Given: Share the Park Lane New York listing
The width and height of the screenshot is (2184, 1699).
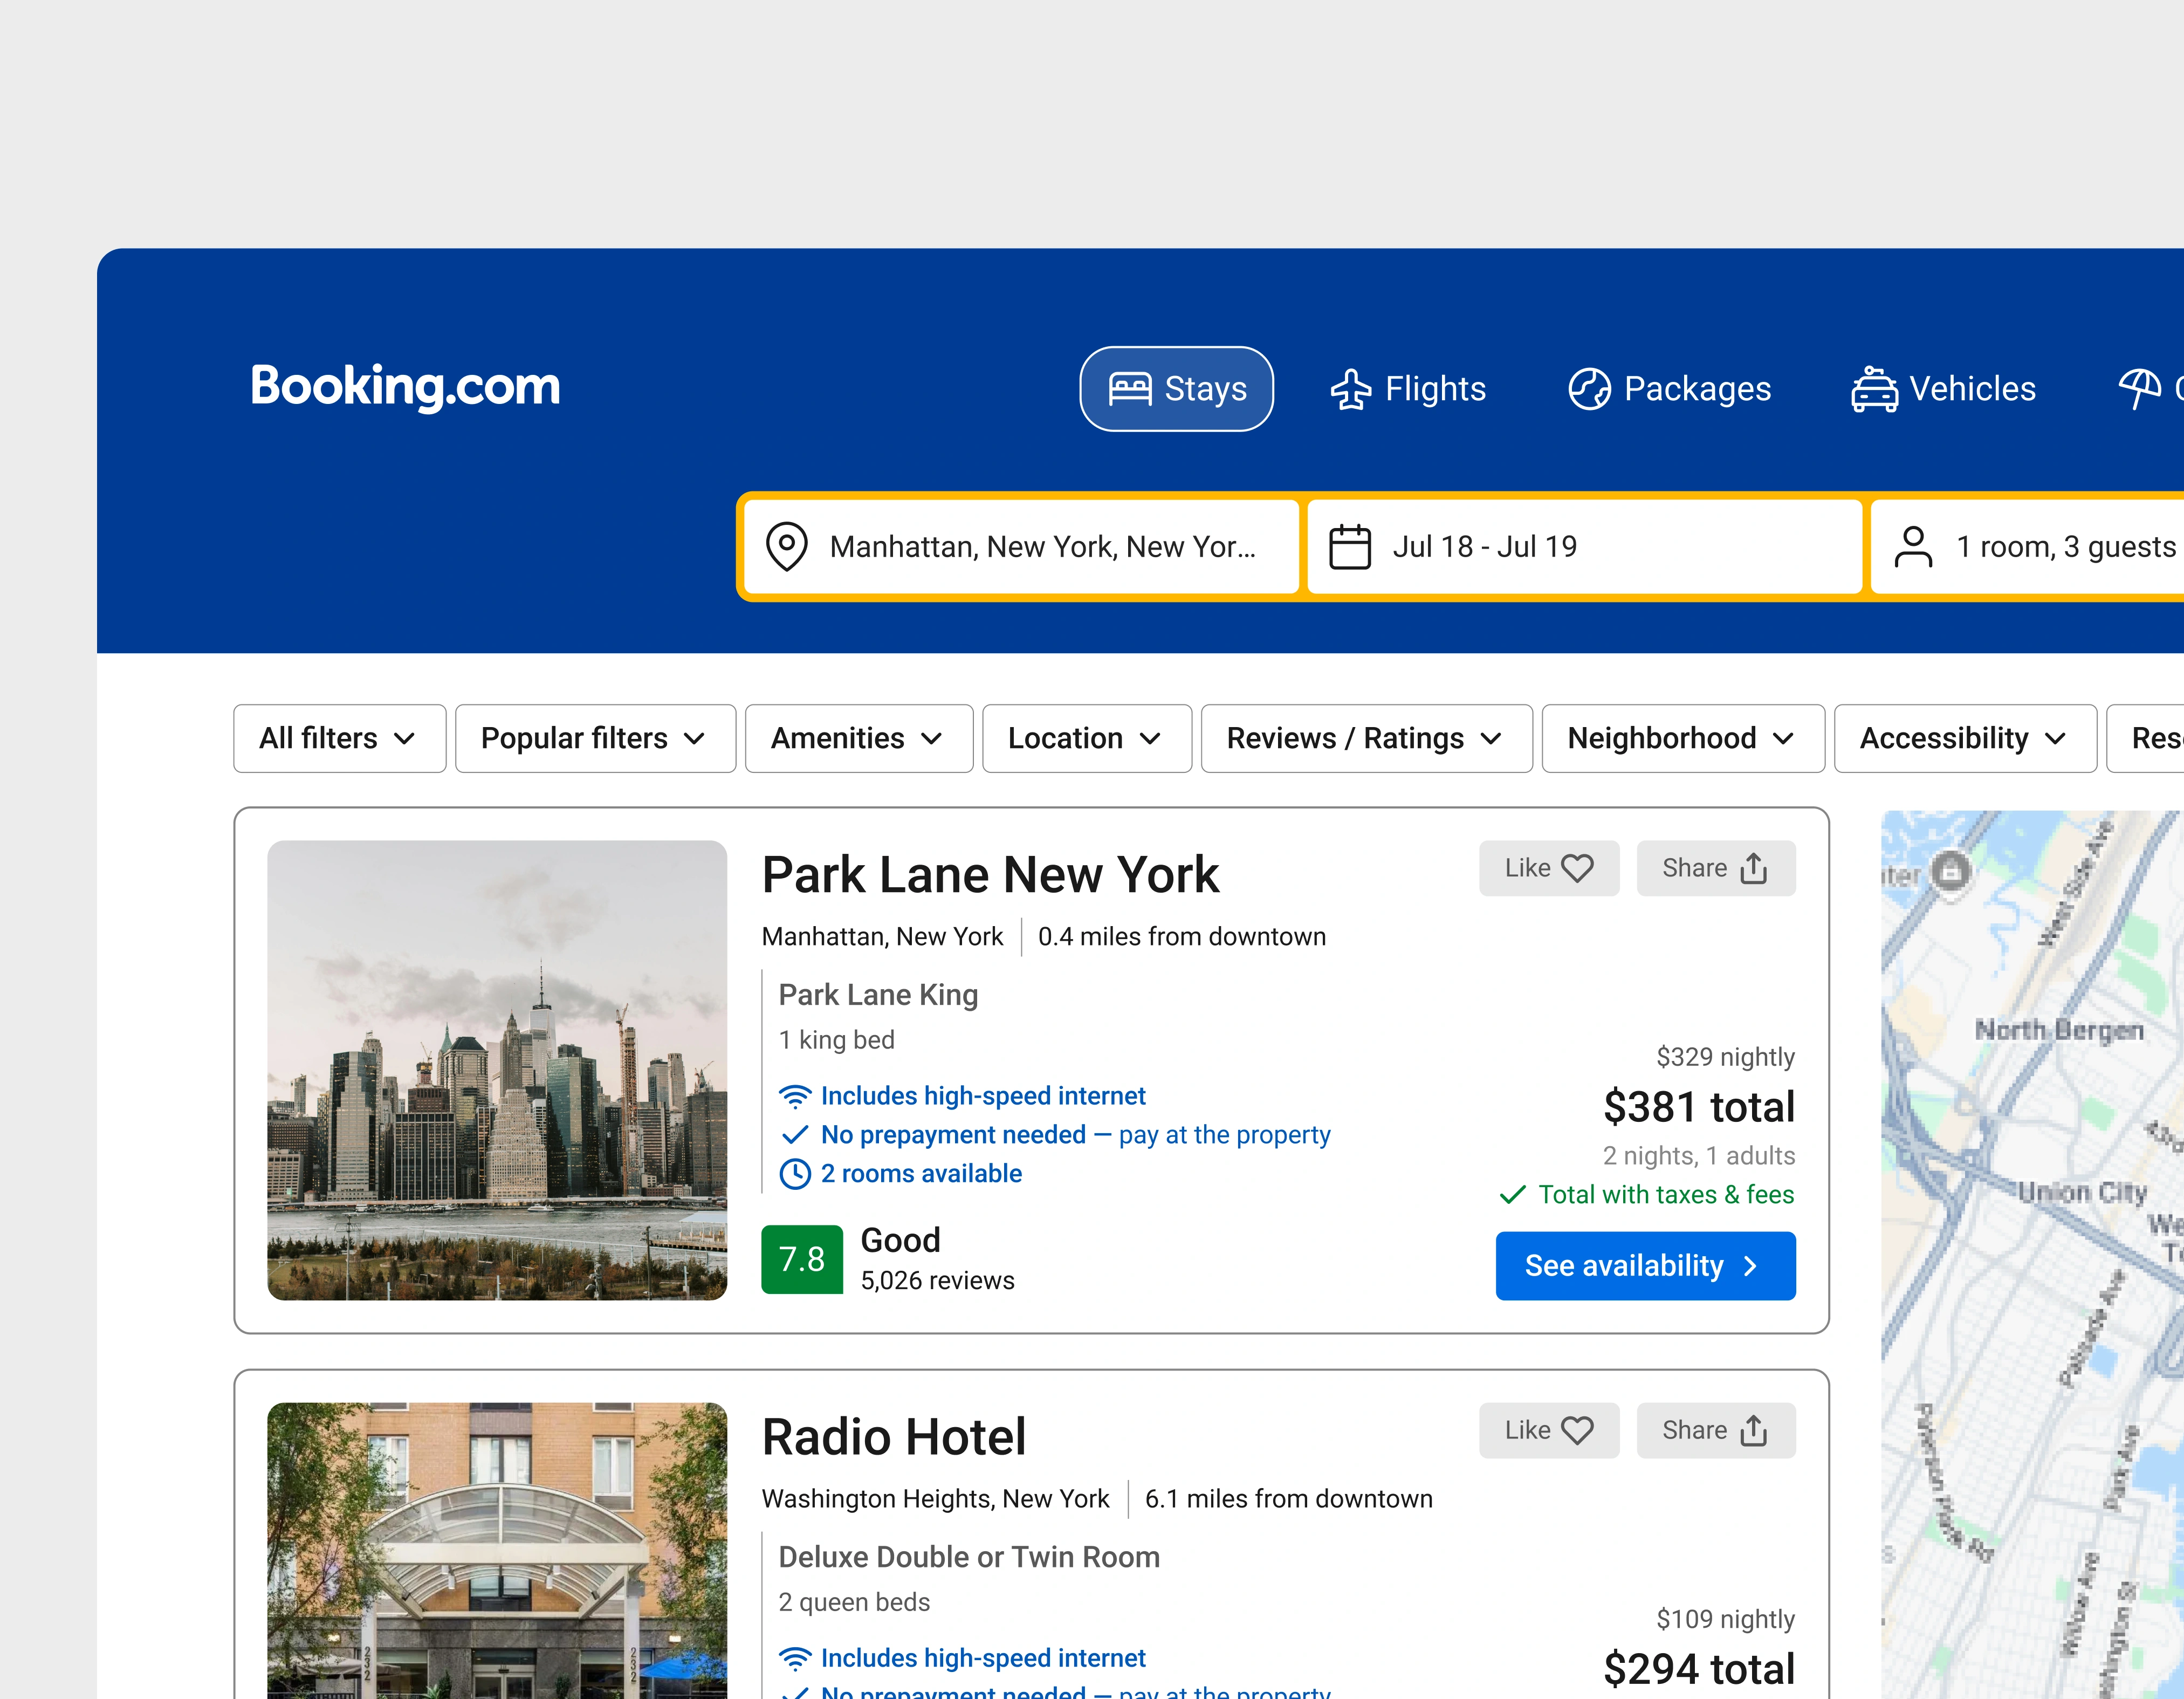Looking at the screenshot, I should 1715,868.
